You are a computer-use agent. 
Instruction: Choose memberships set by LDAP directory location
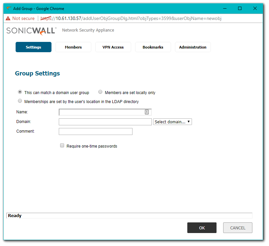20,101
